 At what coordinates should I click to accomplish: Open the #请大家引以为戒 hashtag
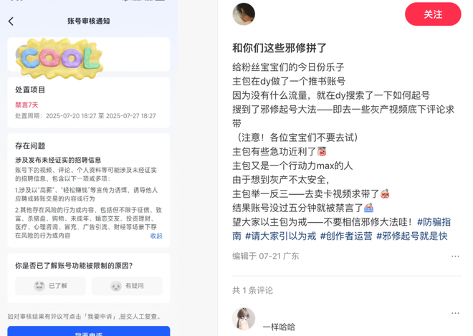point(280,236)
